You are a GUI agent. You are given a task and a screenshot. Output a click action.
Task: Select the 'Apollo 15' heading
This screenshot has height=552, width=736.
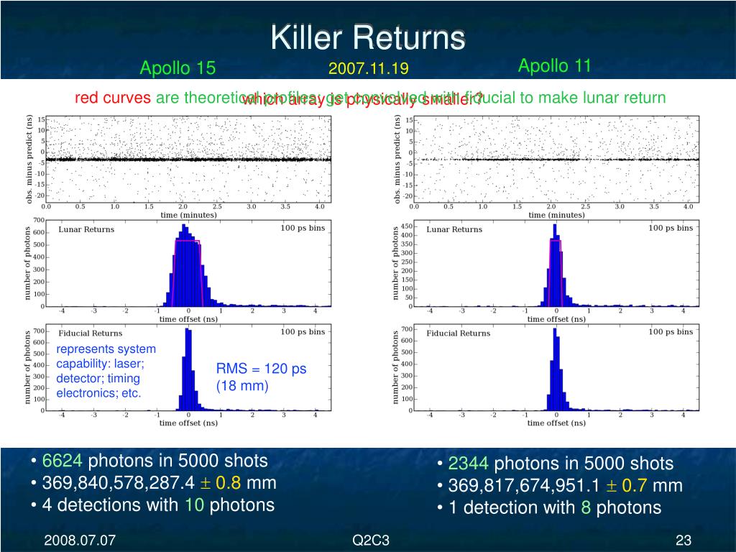tap(178, 68)
